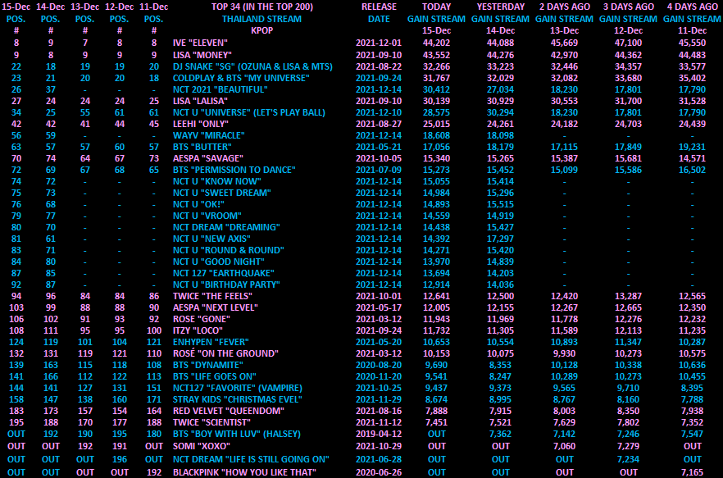The height and width of the screenshot is (478, 723).
Task: Click COLDPLAY & BTS "MY UNIVERSE" title
Action: (x=241, y=78)
